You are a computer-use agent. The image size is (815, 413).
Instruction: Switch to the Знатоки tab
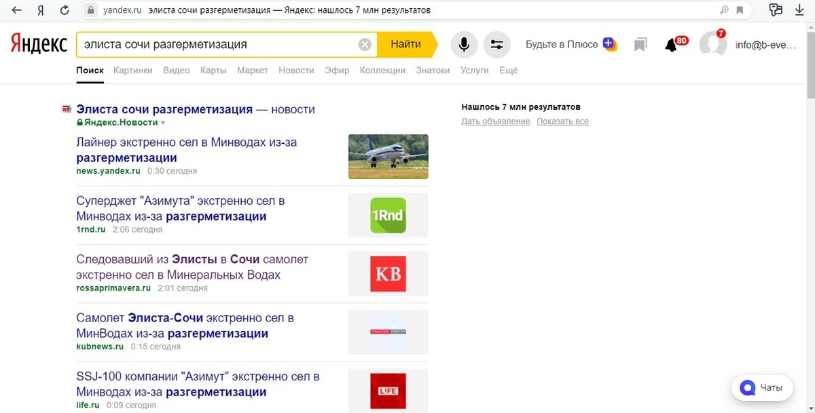point(433,71)
